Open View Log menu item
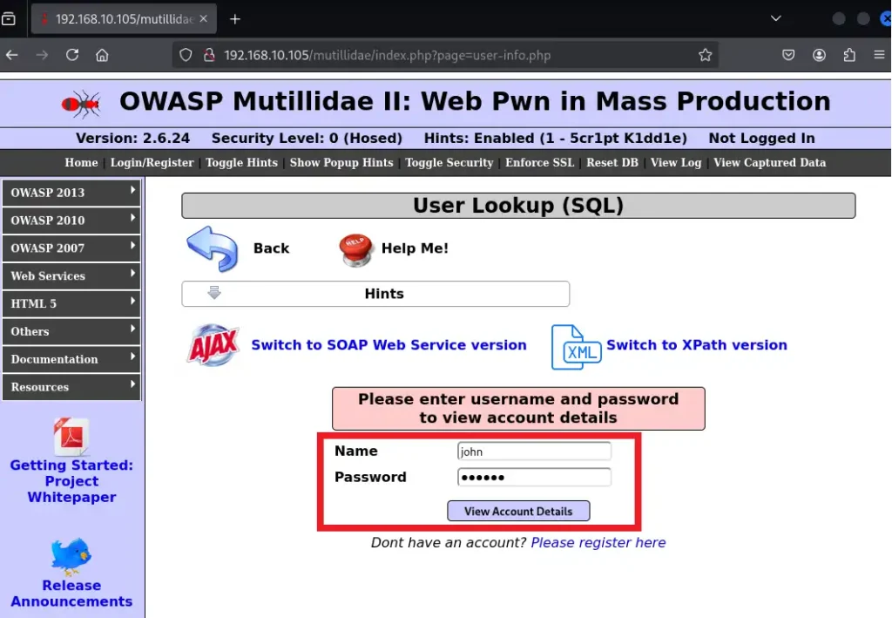Screen dimensions: 892x618 tap(676, 163)
